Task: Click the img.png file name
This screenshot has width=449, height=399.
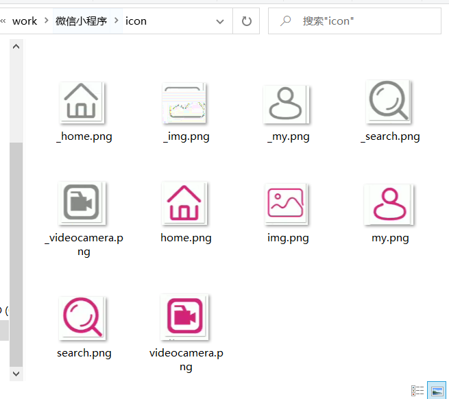Action: (288, 238)
